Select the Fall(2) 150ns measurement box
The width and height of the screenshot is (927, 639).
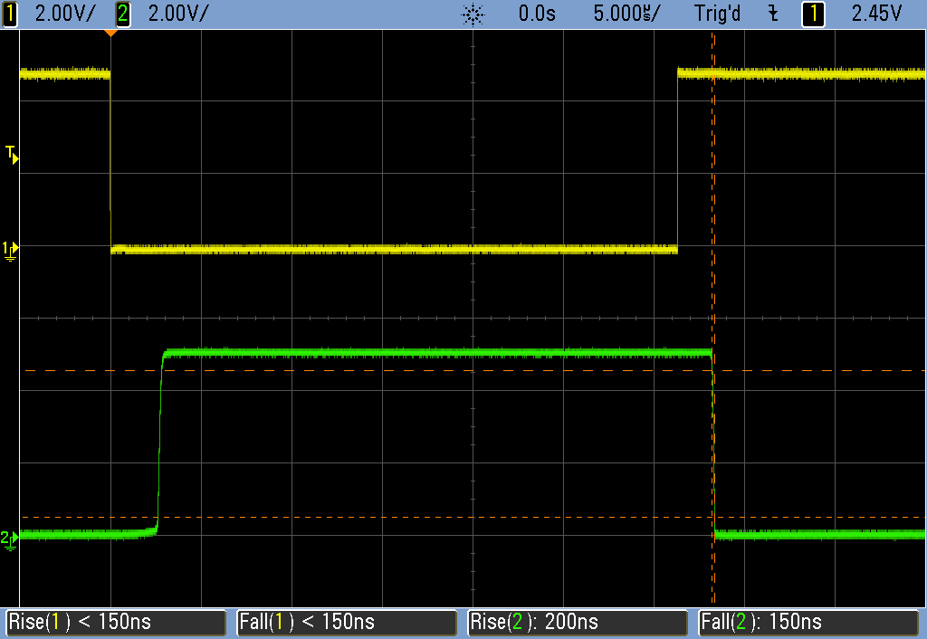tap(809, 622)
